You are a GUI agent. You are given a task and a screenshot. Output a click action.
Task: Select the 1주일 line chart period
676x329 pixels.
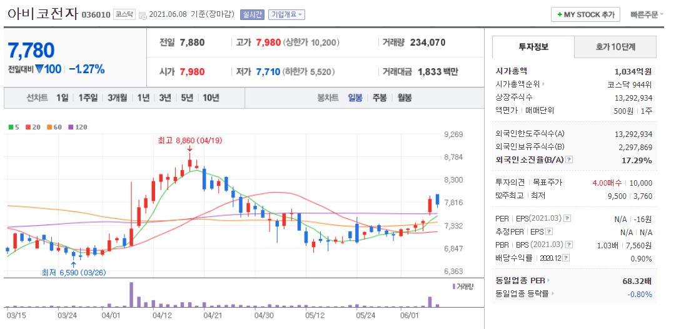pos(88,98)
